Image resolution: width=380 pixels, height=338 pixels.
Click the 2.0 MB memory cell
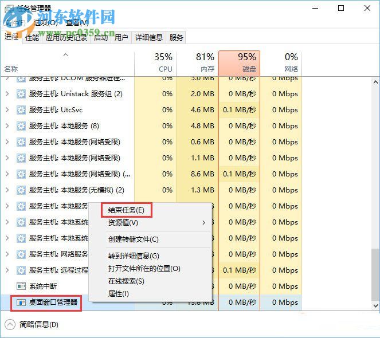[x=198, y=94]
